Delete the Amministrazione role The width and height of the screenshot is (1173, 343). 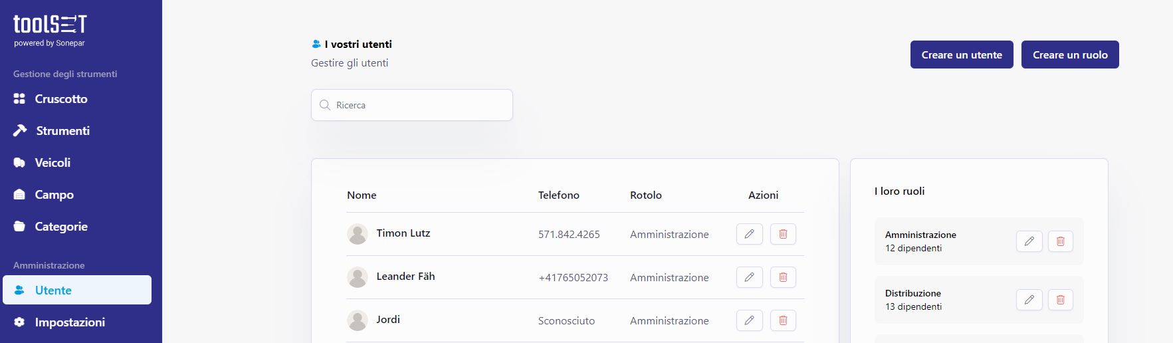tap(1061, 241)
